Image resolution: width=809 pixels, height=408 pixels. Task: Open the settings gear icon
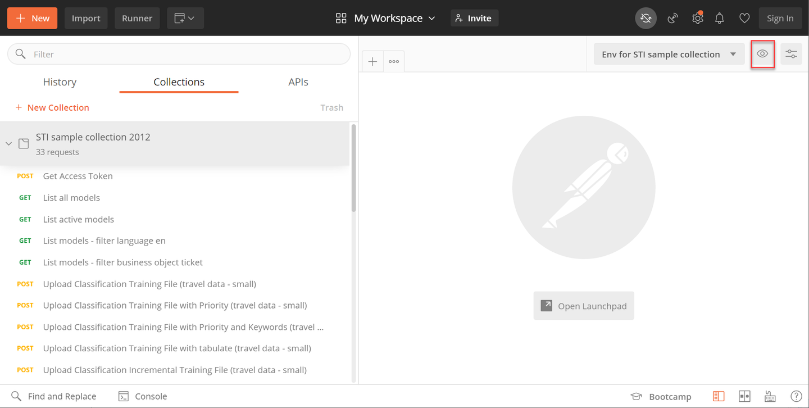coord(697,18)
